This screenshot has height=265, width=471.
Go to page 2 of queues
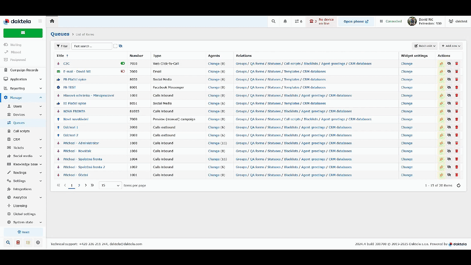[79, 185]
